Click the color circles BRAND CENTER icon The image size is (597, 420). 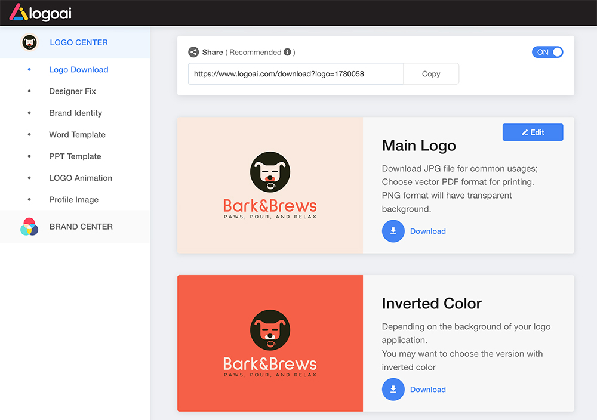tap(29, 227)
